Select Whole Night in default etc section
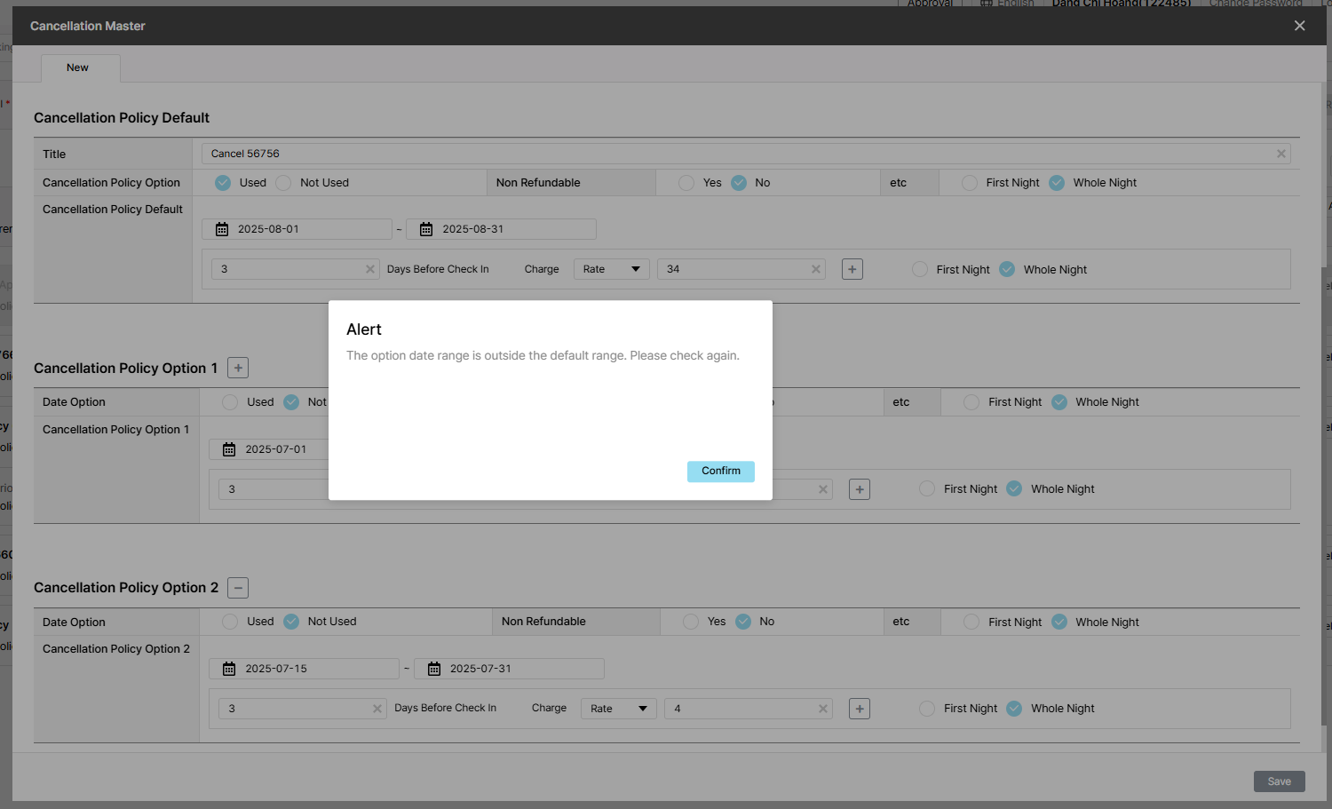 coord(1057,183)
